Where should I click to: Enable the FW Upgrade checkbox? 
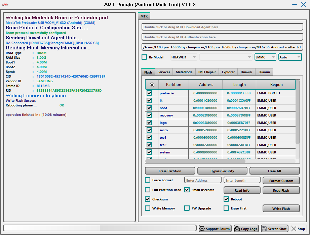pyautogui.click(x=187, y=208)
